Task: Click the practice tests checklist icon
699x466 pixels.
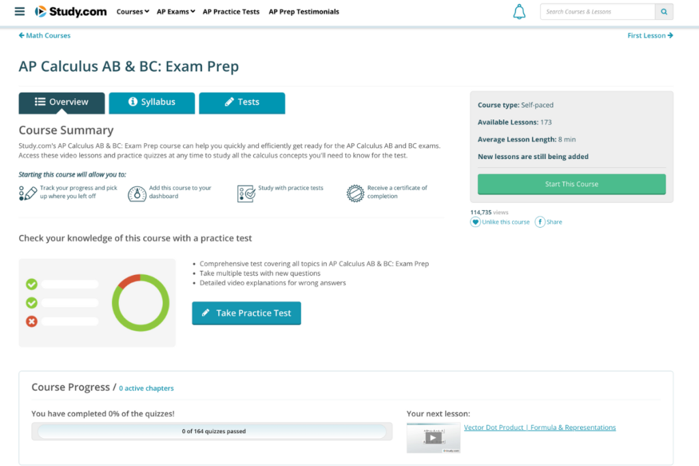Action: pyautogui.click(x=246, y=193)
